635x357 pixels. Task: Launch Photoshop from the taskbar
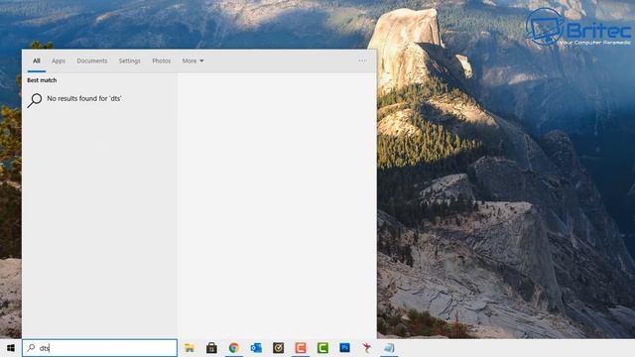(x=344, y=348)
